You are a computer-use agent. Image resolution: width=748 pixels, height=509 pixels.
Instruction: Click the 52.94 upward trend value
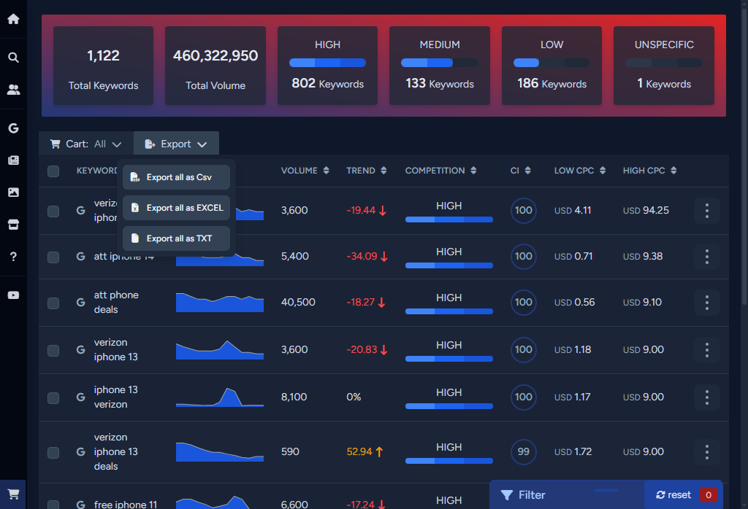pyautogui.click(x=365, y=452)
